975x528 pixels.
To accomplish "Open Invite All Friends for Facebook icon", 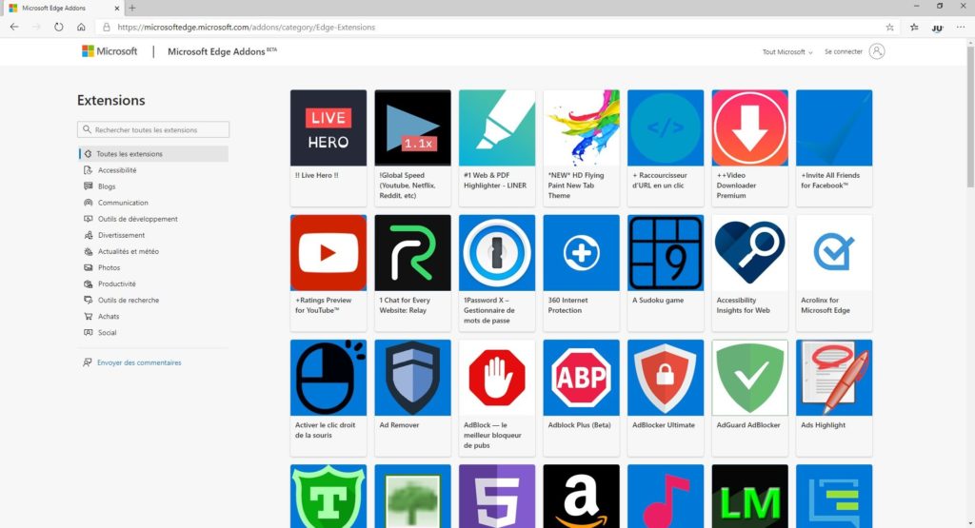I will tap(834, 128).
